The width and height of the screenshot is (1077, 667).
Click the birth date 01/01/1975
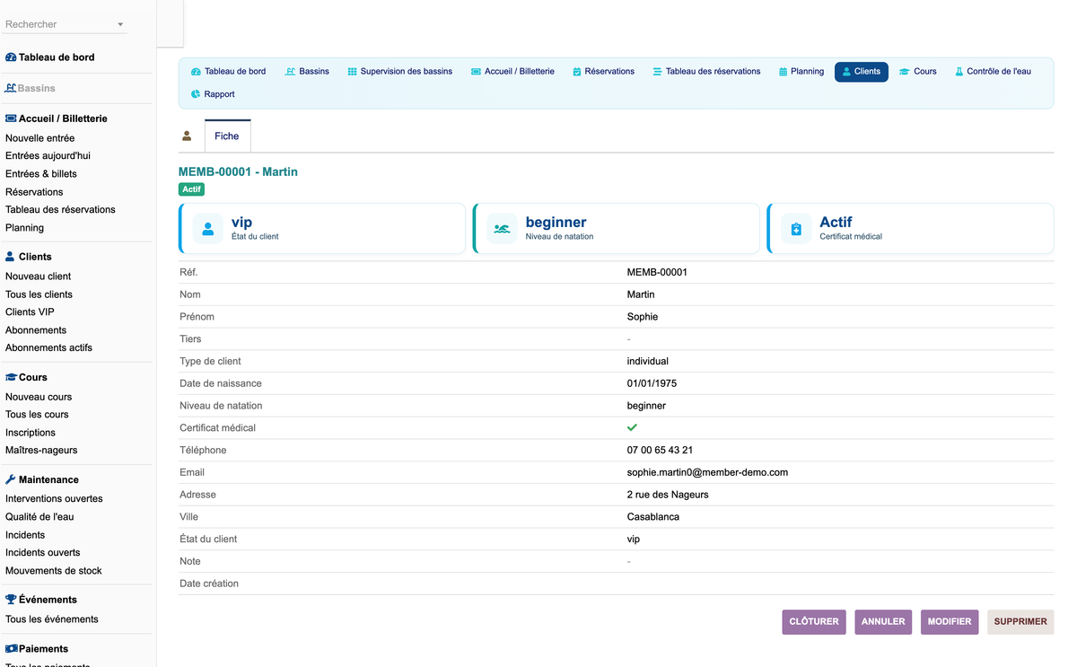click(x=652, y=383)
